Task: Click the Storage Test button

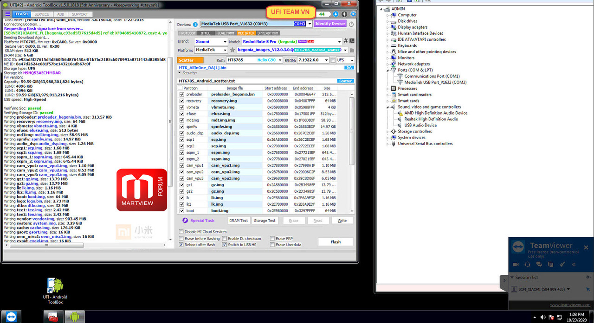Action: click(265, 221)
